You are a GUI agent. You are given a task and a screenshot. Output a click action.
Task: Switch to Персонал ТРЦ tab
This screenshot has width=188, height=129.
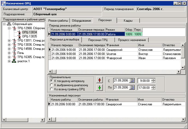point(98,40)
